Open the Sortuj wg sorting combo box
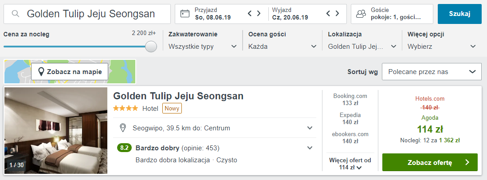This screenshot has width=487, height=180. coord(432,71)
